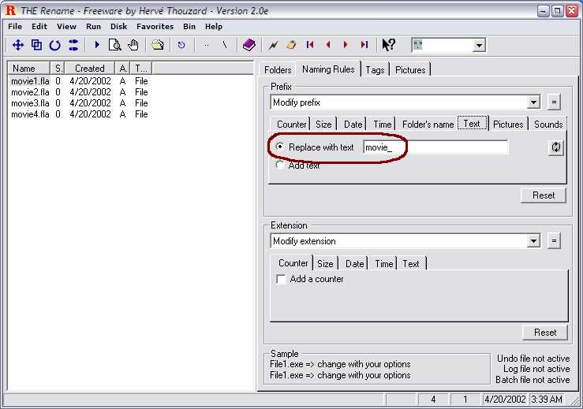The width and height of the screenshot is (583, 409).
Task: Click the overlapping squares toolbar icon
Action: [36, 45]
